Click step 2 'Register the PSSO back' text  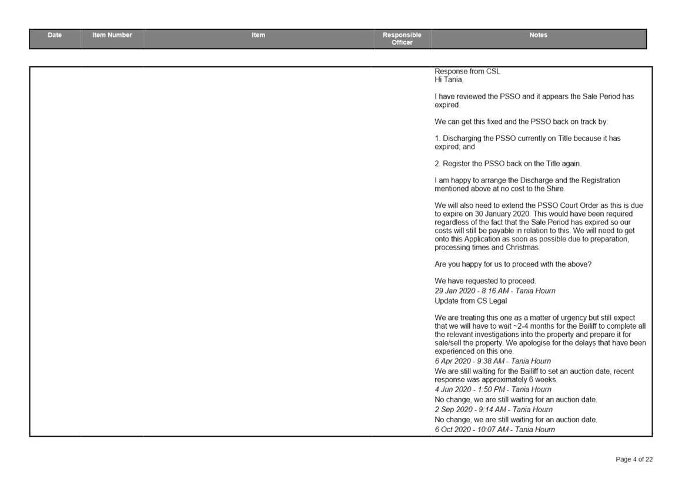point(508,164)
